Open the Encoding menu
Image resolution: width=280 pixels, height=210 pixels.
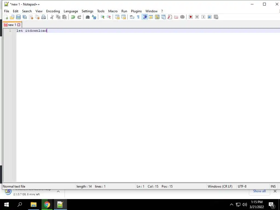click(53, 11)
